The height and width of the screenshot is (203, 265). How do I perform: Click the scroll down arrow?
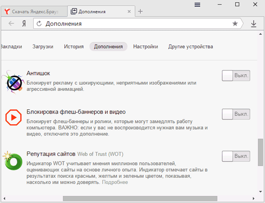point(260,192)
